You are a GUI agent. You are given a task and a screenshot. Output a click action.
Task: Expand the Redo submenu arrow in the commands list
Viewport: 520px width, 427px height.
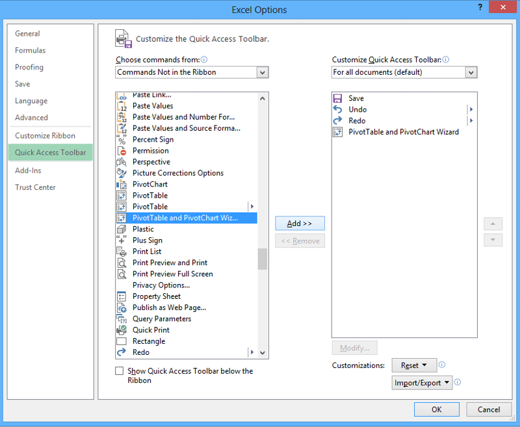coord(252,352)
